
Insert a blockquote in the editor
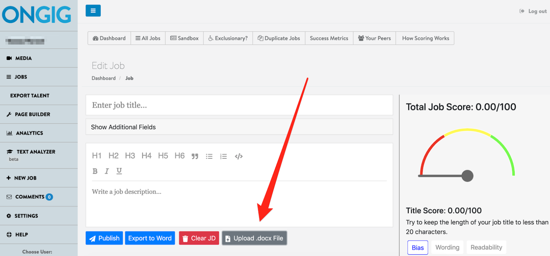(x=195, y=156)
